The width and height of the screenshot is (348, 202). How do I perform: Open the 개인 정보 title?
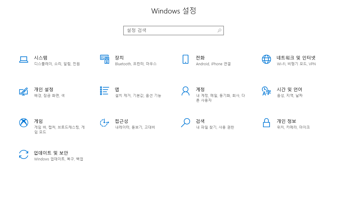[286, 121]
